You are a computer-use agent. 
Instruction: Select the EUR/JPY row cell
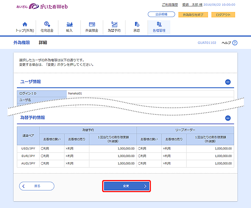[28, 156]
